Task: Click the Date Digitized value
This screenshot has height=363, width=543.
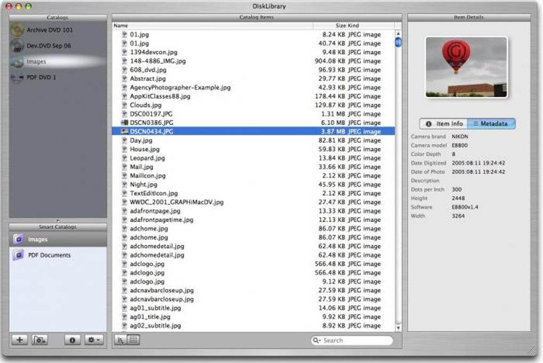Action: pos(478,163)
